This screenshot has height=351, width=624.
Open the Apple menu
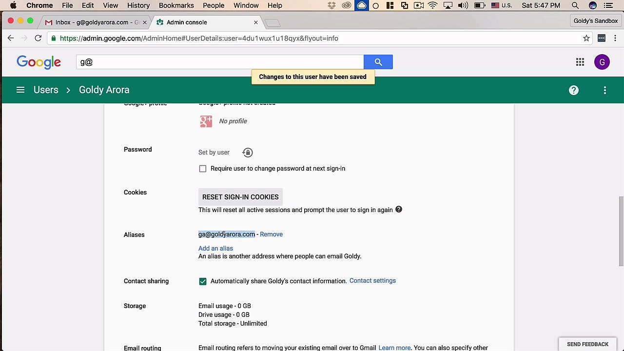(13, 5)
